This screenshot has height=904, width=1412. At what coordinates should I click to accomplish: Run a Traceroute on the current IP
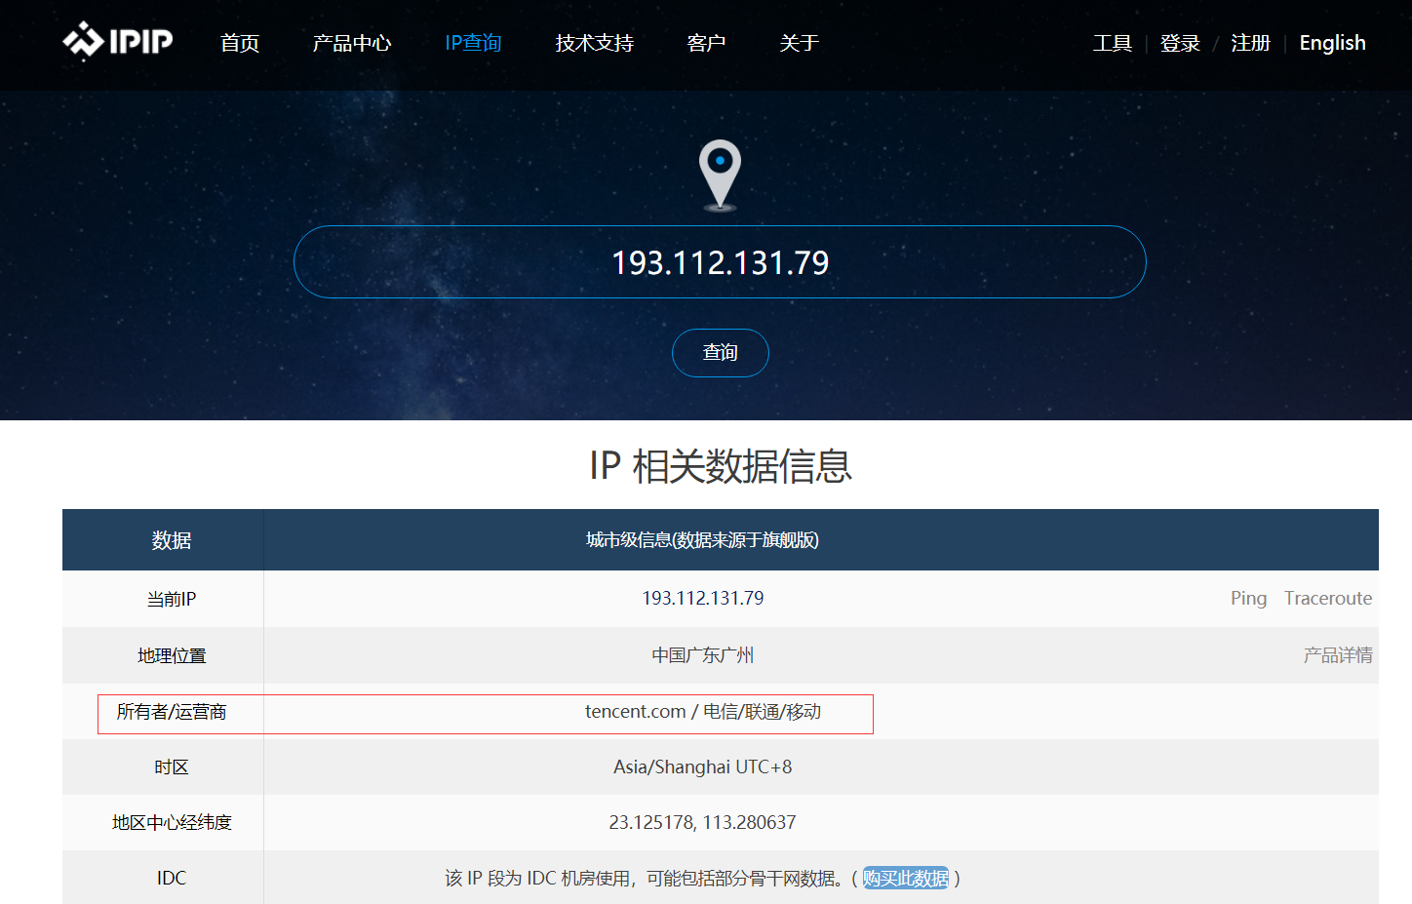point(1327,598)
